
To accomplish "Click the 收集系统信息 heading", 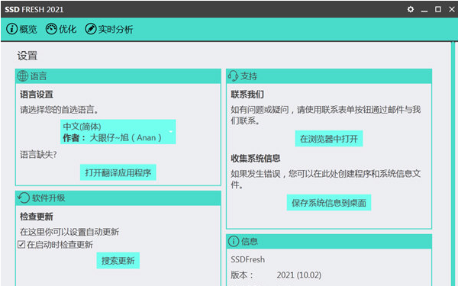I will click(256, 158).
